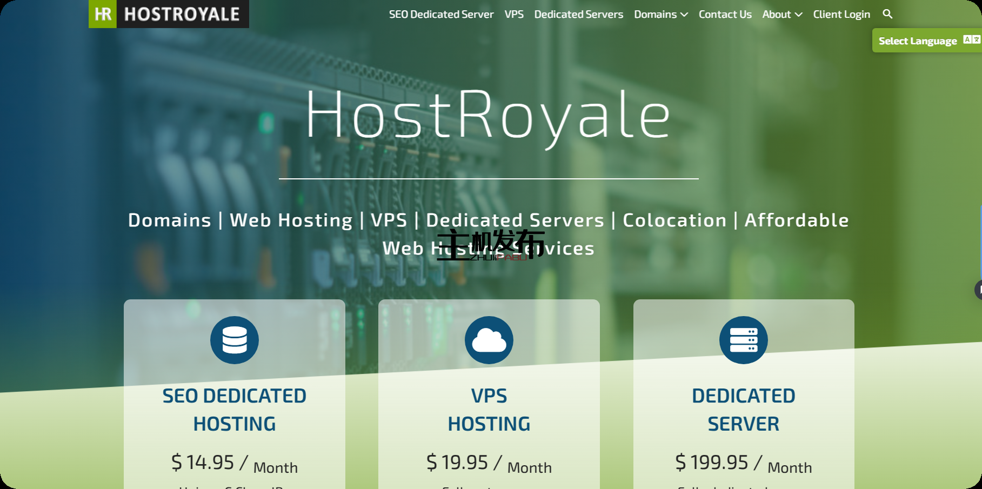The height and width of the screenshot is (489, 982).
Task: Open the search magnifier icon
Action: coord(887,14)
